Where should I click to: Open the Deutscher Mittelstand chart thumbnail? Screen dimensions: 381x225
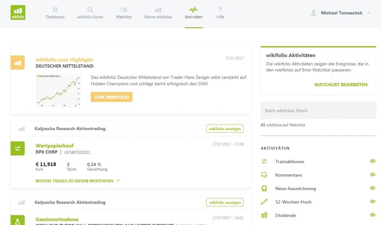tap(58, 90)
